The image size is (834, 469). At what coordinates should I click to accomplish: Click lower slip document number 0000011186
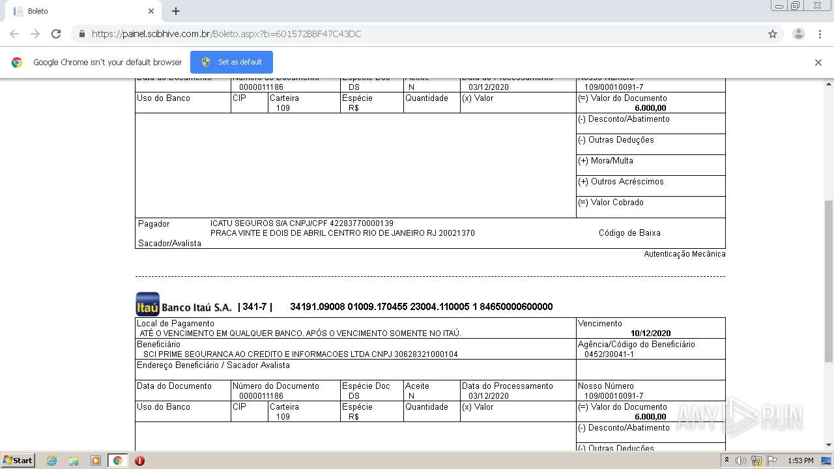[261, 396]
